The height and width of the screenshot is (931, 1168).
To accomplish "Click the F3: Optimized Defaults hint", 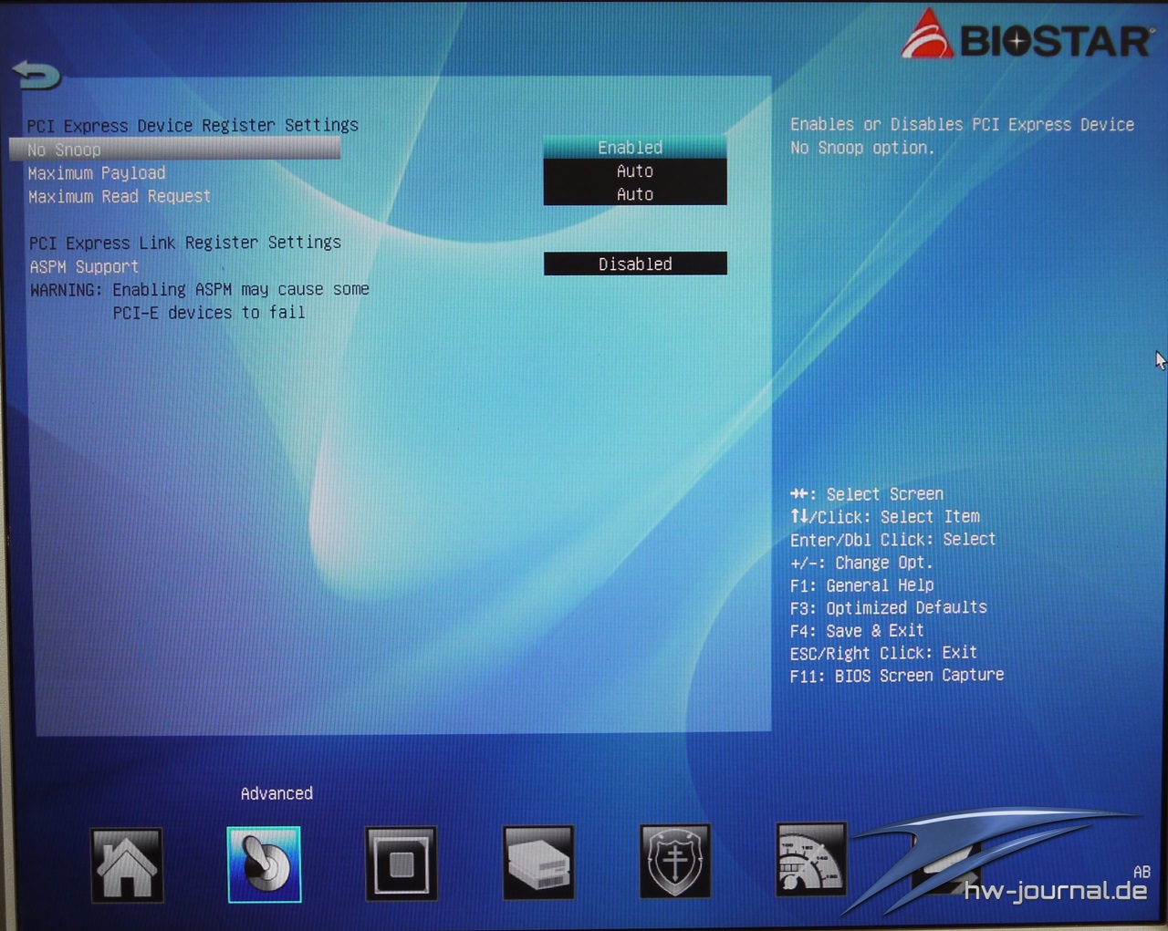I will [889, 607].
